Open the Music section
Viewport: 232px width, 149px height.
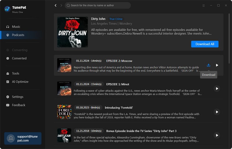pyautogui.click(x=16, y=27)
